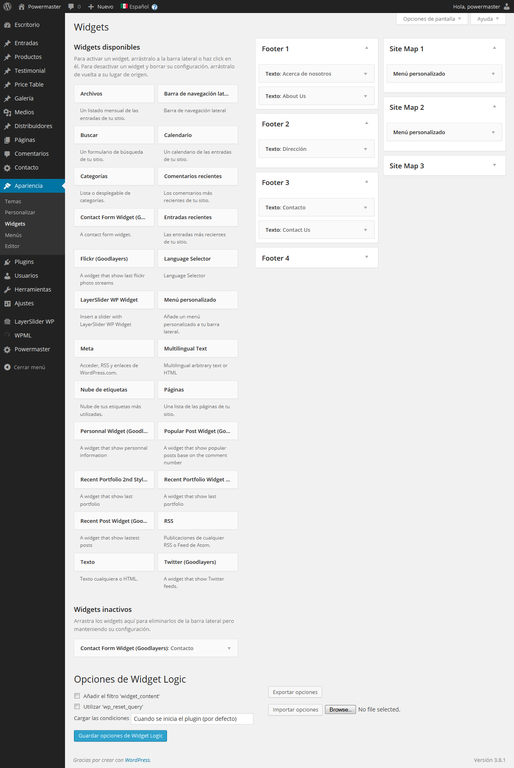Click the Escritorio dashboard icon
Screen dimensions: 514x768
[x=7, y=25]
